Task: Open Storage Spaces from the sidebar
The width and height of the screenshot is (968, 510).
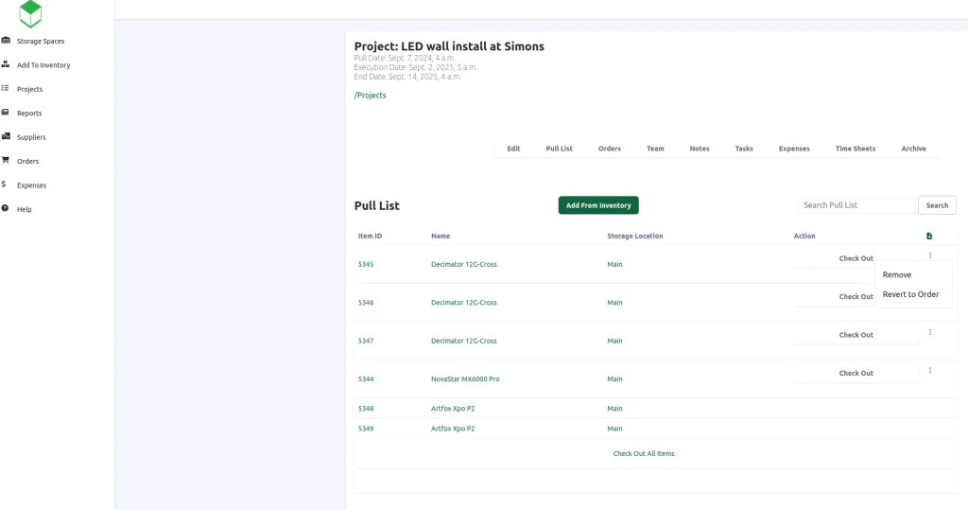Action: [x=40, y=41]
